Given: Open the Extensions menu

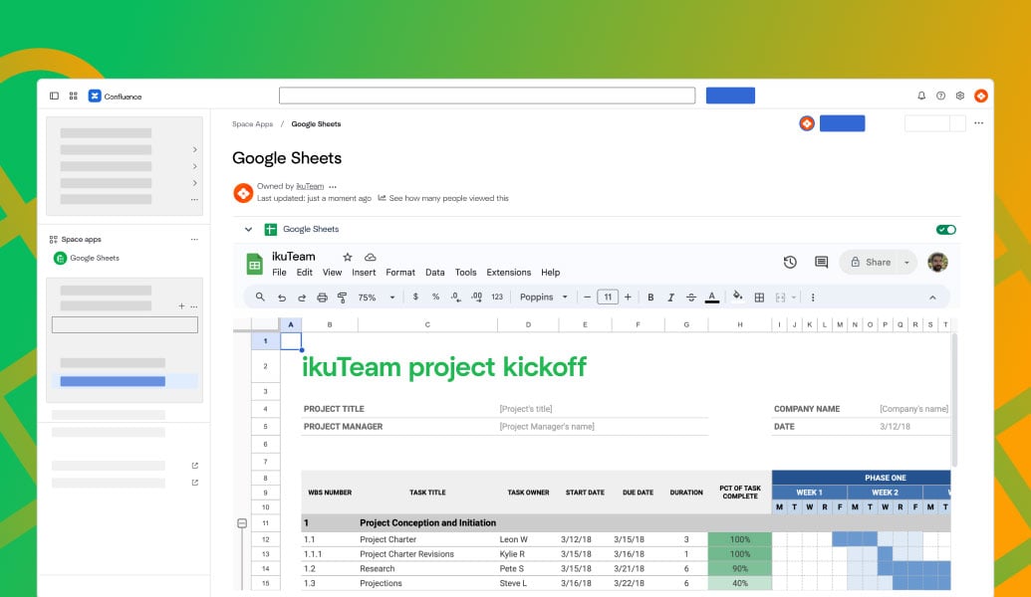Looking at the screenshot, I should pyautogui.click(x=508, y=272).
